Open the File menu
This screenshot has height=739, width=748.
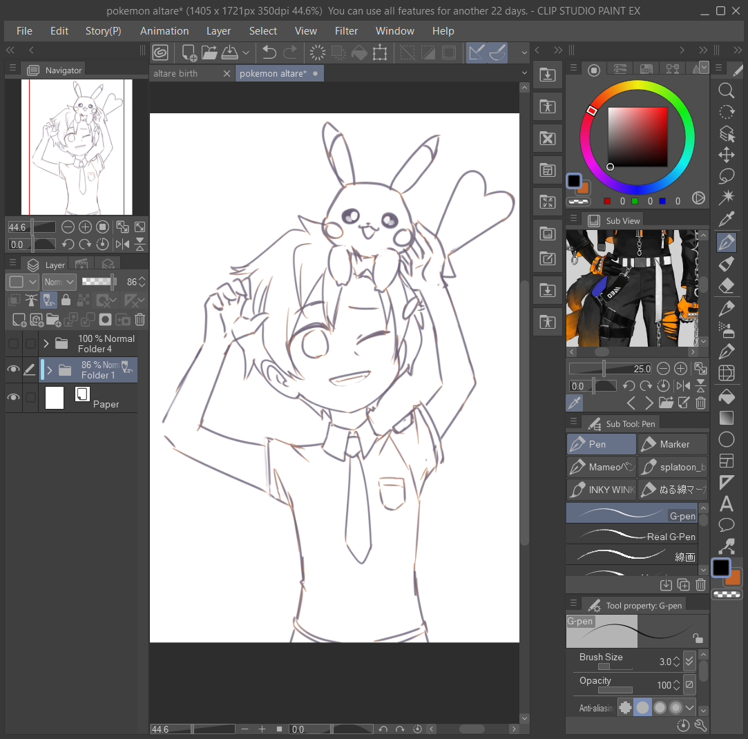[24, 31]
